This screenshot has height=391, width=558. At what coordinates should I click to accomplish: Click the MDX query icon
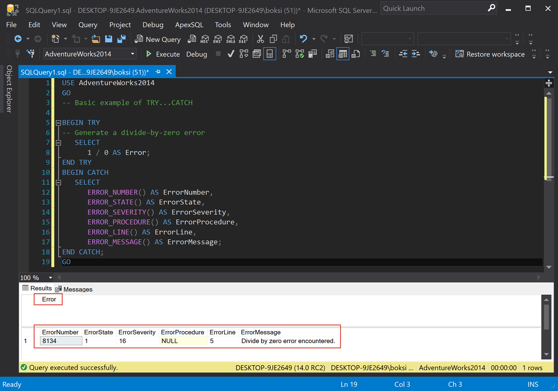click(x=205, y=39)
